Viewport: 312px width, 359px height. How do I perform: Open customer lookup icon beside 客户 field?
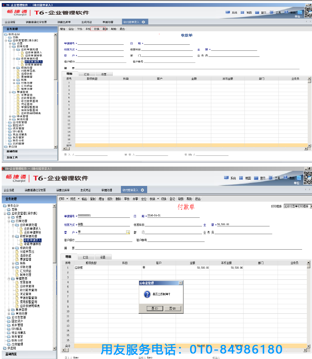pyautogui.click(x=128, y=232)
